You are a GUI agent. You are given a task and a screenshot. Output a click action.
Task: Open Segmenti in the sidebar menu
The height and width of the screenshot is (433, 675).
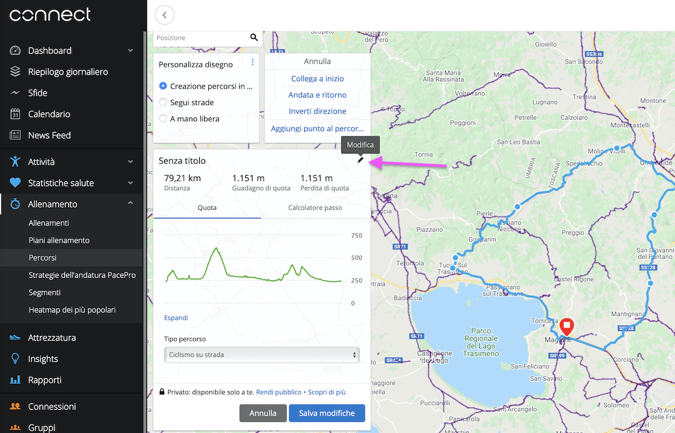(44, 293)
